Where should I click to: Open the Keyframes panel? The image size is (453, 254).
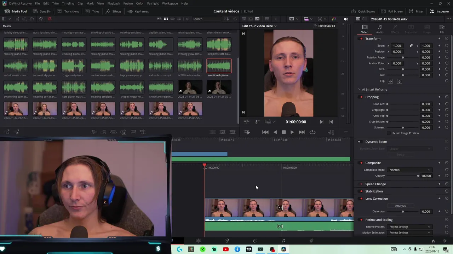138,11
